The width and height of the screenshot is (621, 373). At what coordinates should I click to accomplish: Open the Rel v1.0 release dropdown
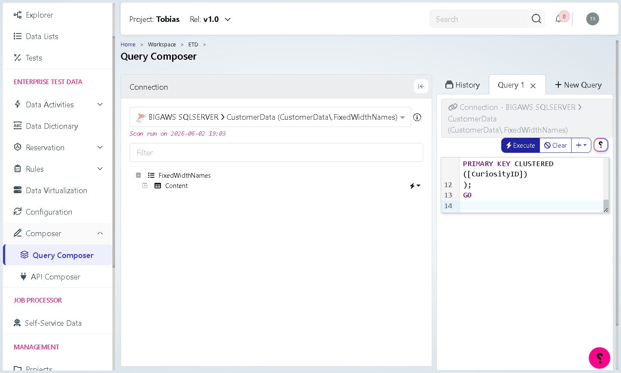click(211, 19)
